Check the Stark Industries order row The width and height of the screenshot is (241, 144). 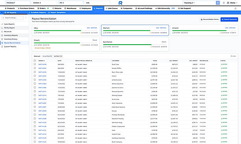pos(35,103)
